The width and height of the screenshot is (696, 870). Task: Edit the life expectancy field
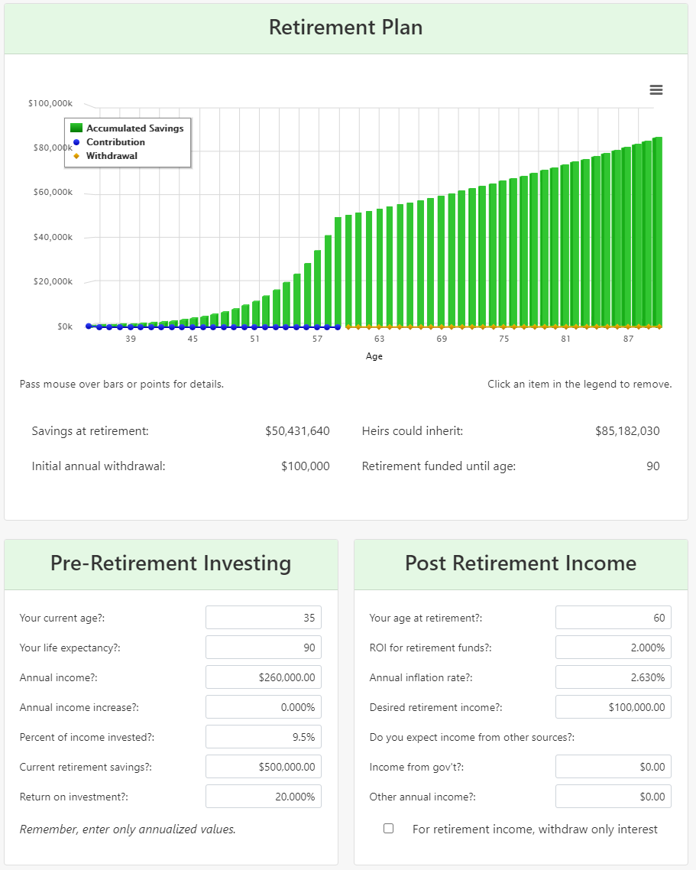(x=264, y=648)
